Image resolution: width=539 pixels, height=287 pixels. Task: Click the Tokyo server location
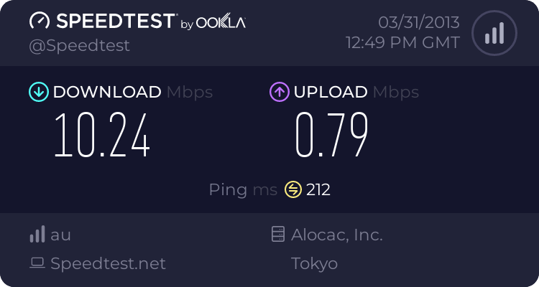coord(314,263)
